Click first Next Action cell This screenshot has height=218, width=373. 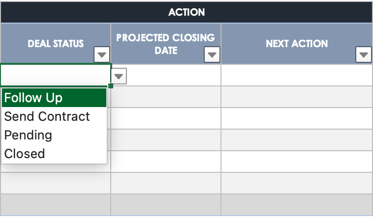(x=297, y=75)
